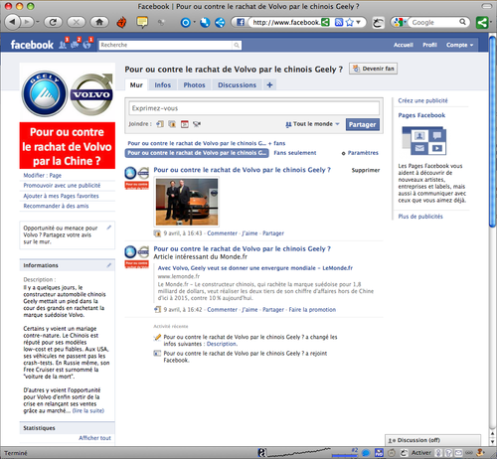Open the browser home page icon
This screenshot has width=497, height=459.
tap(99, 22)
